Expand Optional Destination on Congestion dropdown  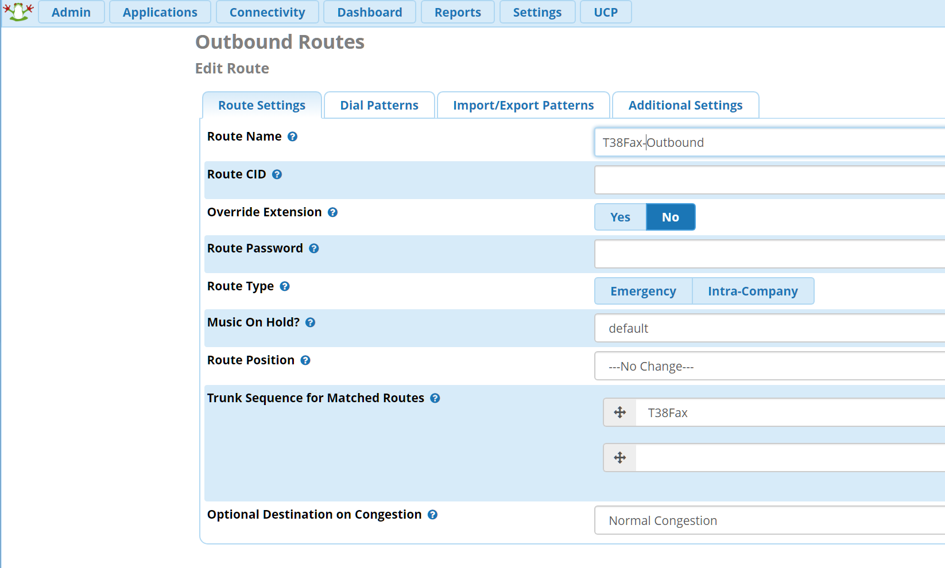tap(769, 521)
